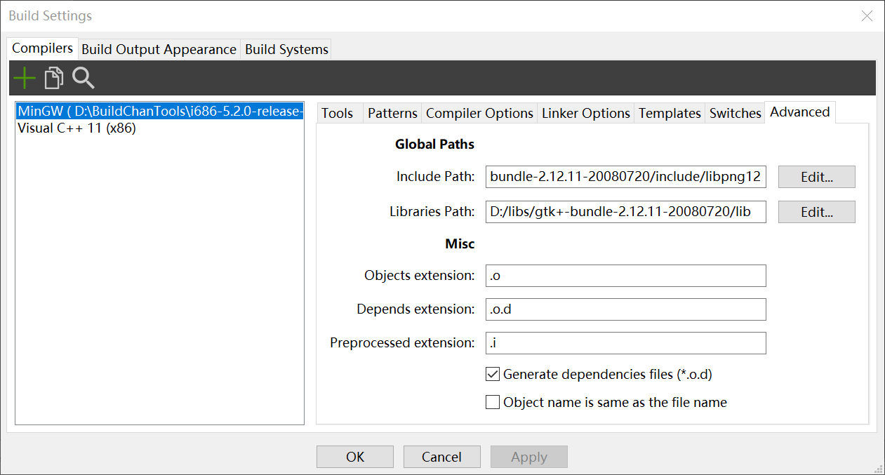Enable Generate dependencies files checkbox
Viewport: 885px width, 475px height.
493,375
